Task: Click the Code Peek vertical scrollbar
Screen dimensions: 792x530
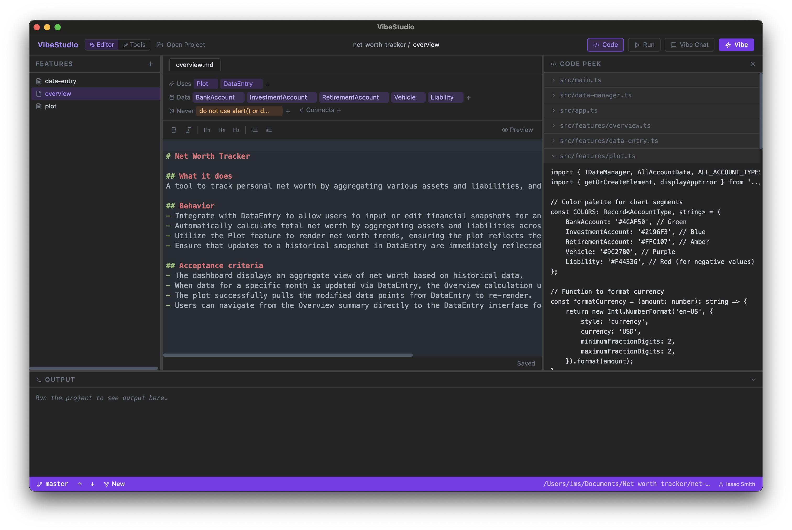Action: pyautogui.click(x=761, y=111)
